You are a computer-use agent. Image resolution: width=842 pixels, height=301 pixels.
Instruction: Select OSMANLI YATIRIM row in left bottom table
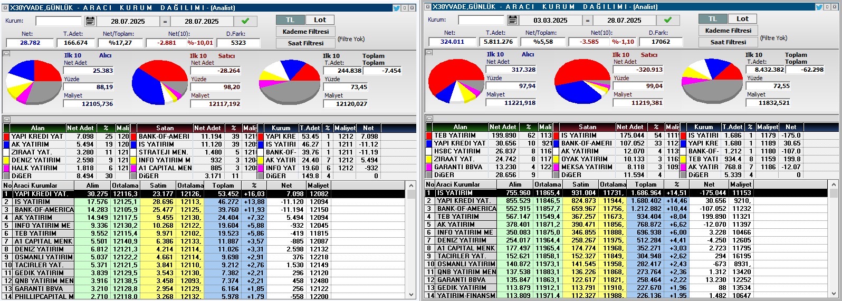pos(204,257)
